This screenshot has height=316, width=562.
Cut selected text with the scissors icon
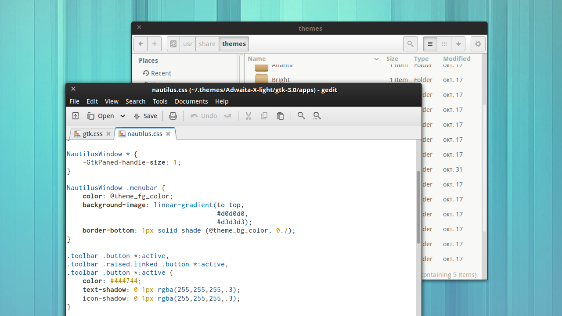pos(248,116)
